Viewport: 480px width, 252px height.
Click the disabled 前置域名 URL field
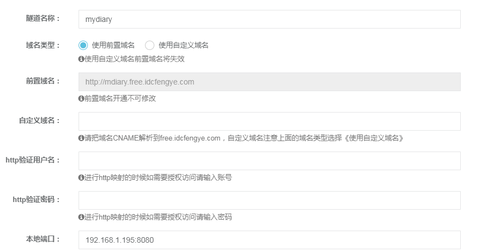coord(269,82)
